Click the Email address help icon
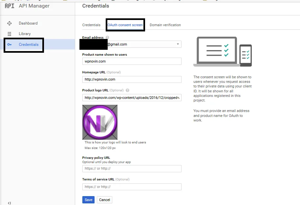The width and height of the screenshot is (300, 205). [107, 37]
